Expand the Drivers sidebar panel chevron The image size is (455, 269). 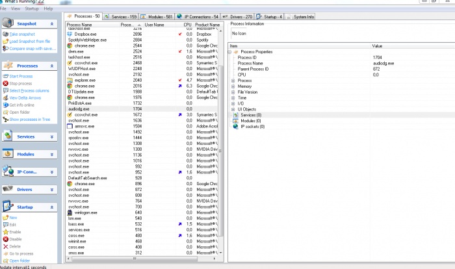pos(52,190)
